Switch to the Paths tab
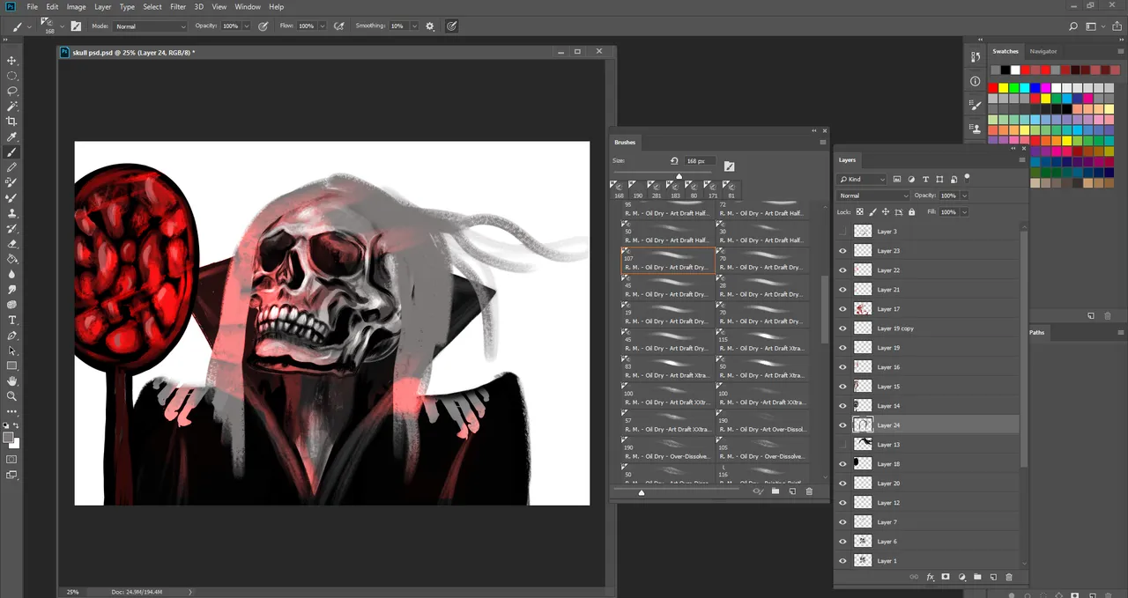Viewport: 1128px width, 598px height. (x=1036, y=332)
